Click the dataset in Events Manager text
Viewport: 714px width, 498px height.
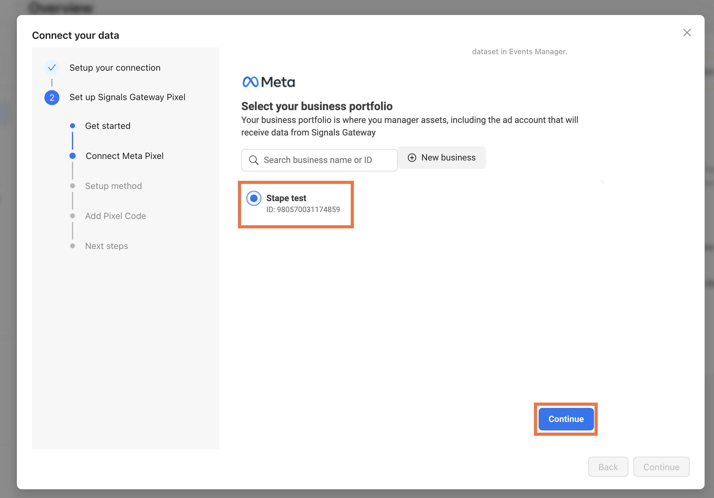click(x=519, y=52)
